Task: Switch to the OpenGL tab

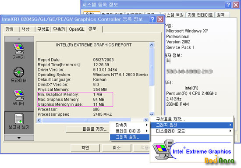Action: click(76, 29)
